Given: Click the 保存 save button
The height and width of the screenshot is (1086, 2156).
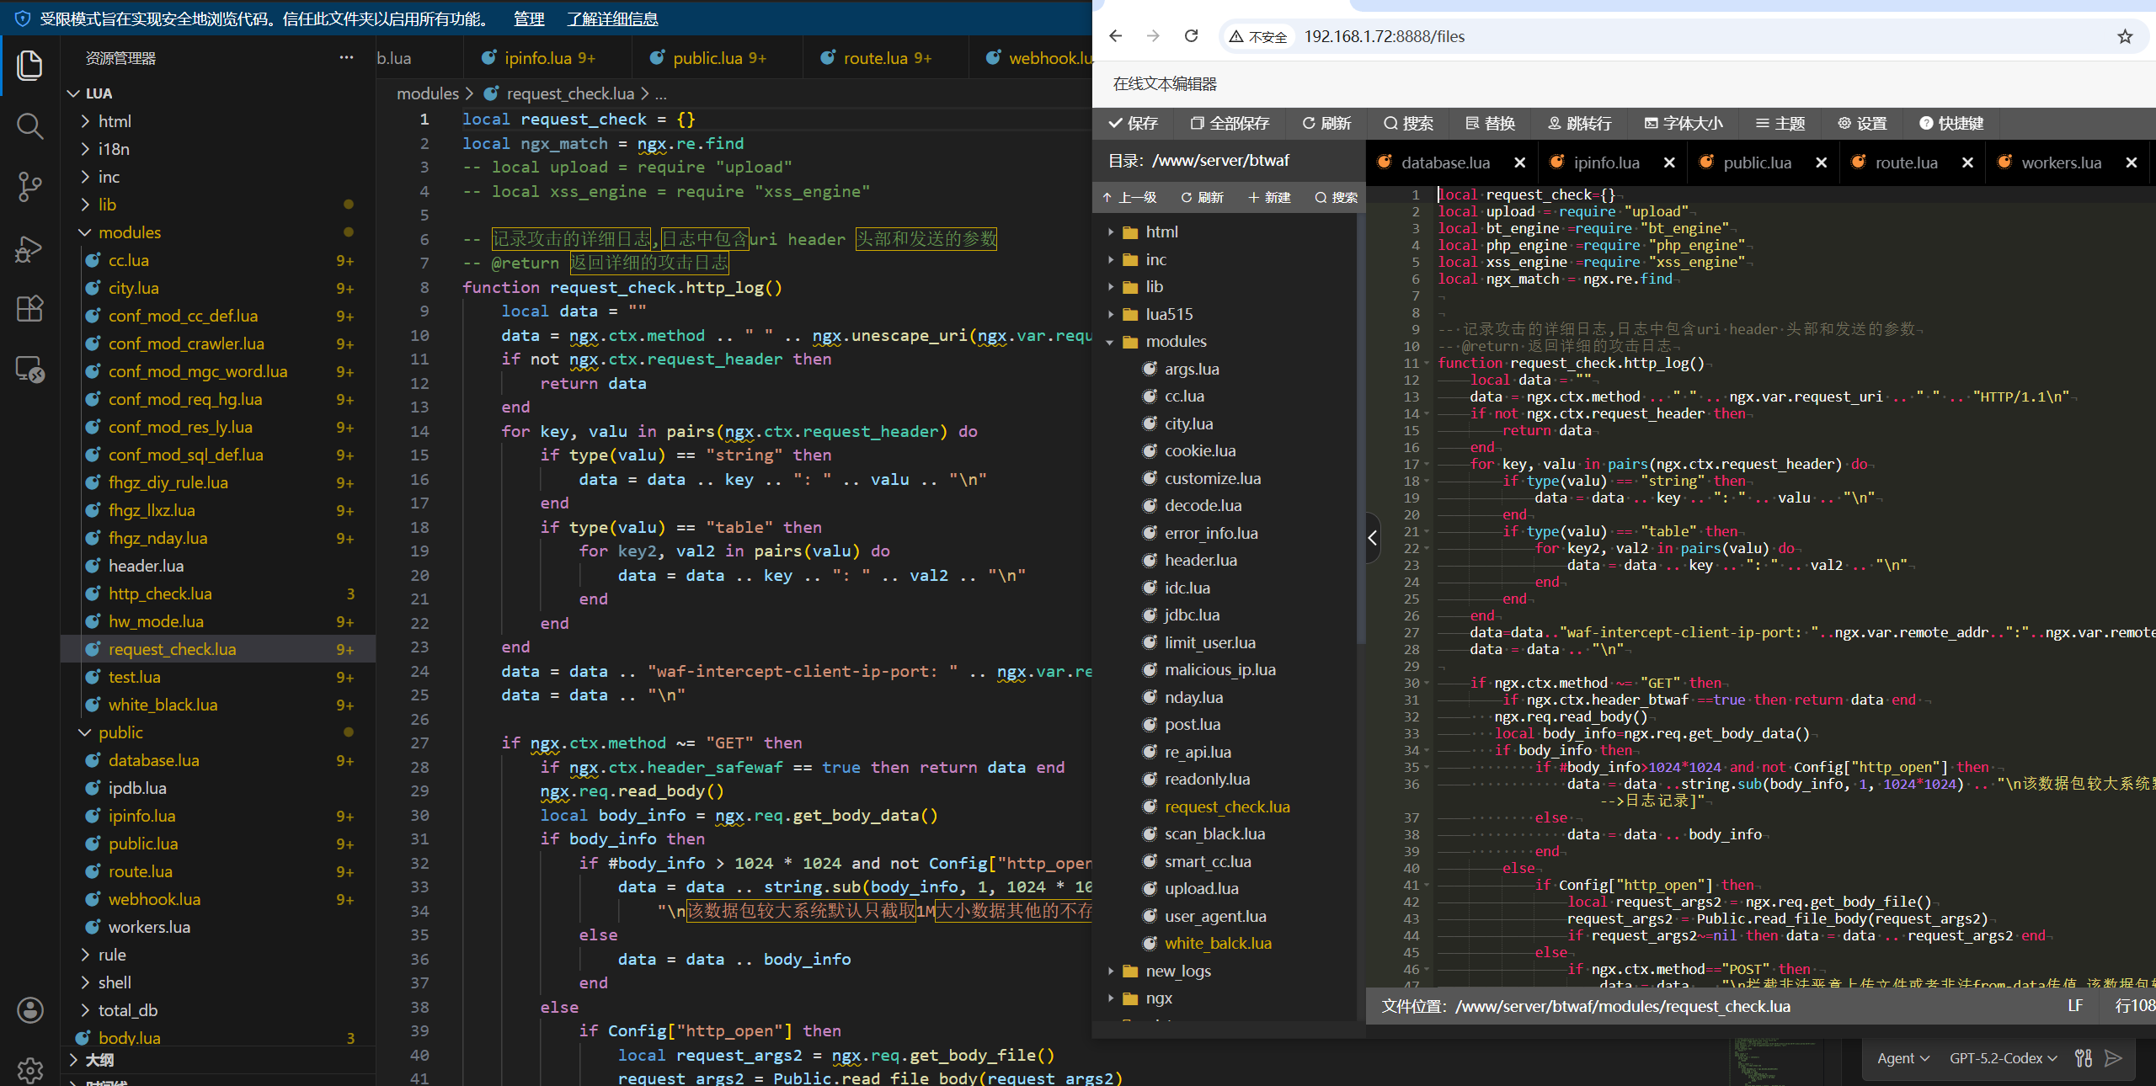Looking at the screenshot, I should 1134,124.
